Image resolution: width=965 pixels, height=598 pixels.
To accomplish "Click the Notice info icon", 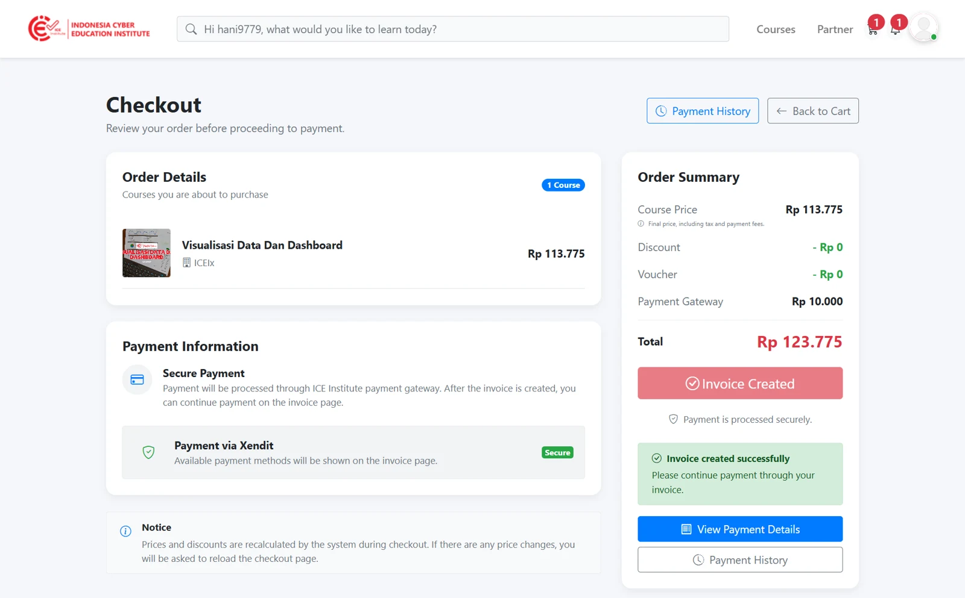I will 125,531.
